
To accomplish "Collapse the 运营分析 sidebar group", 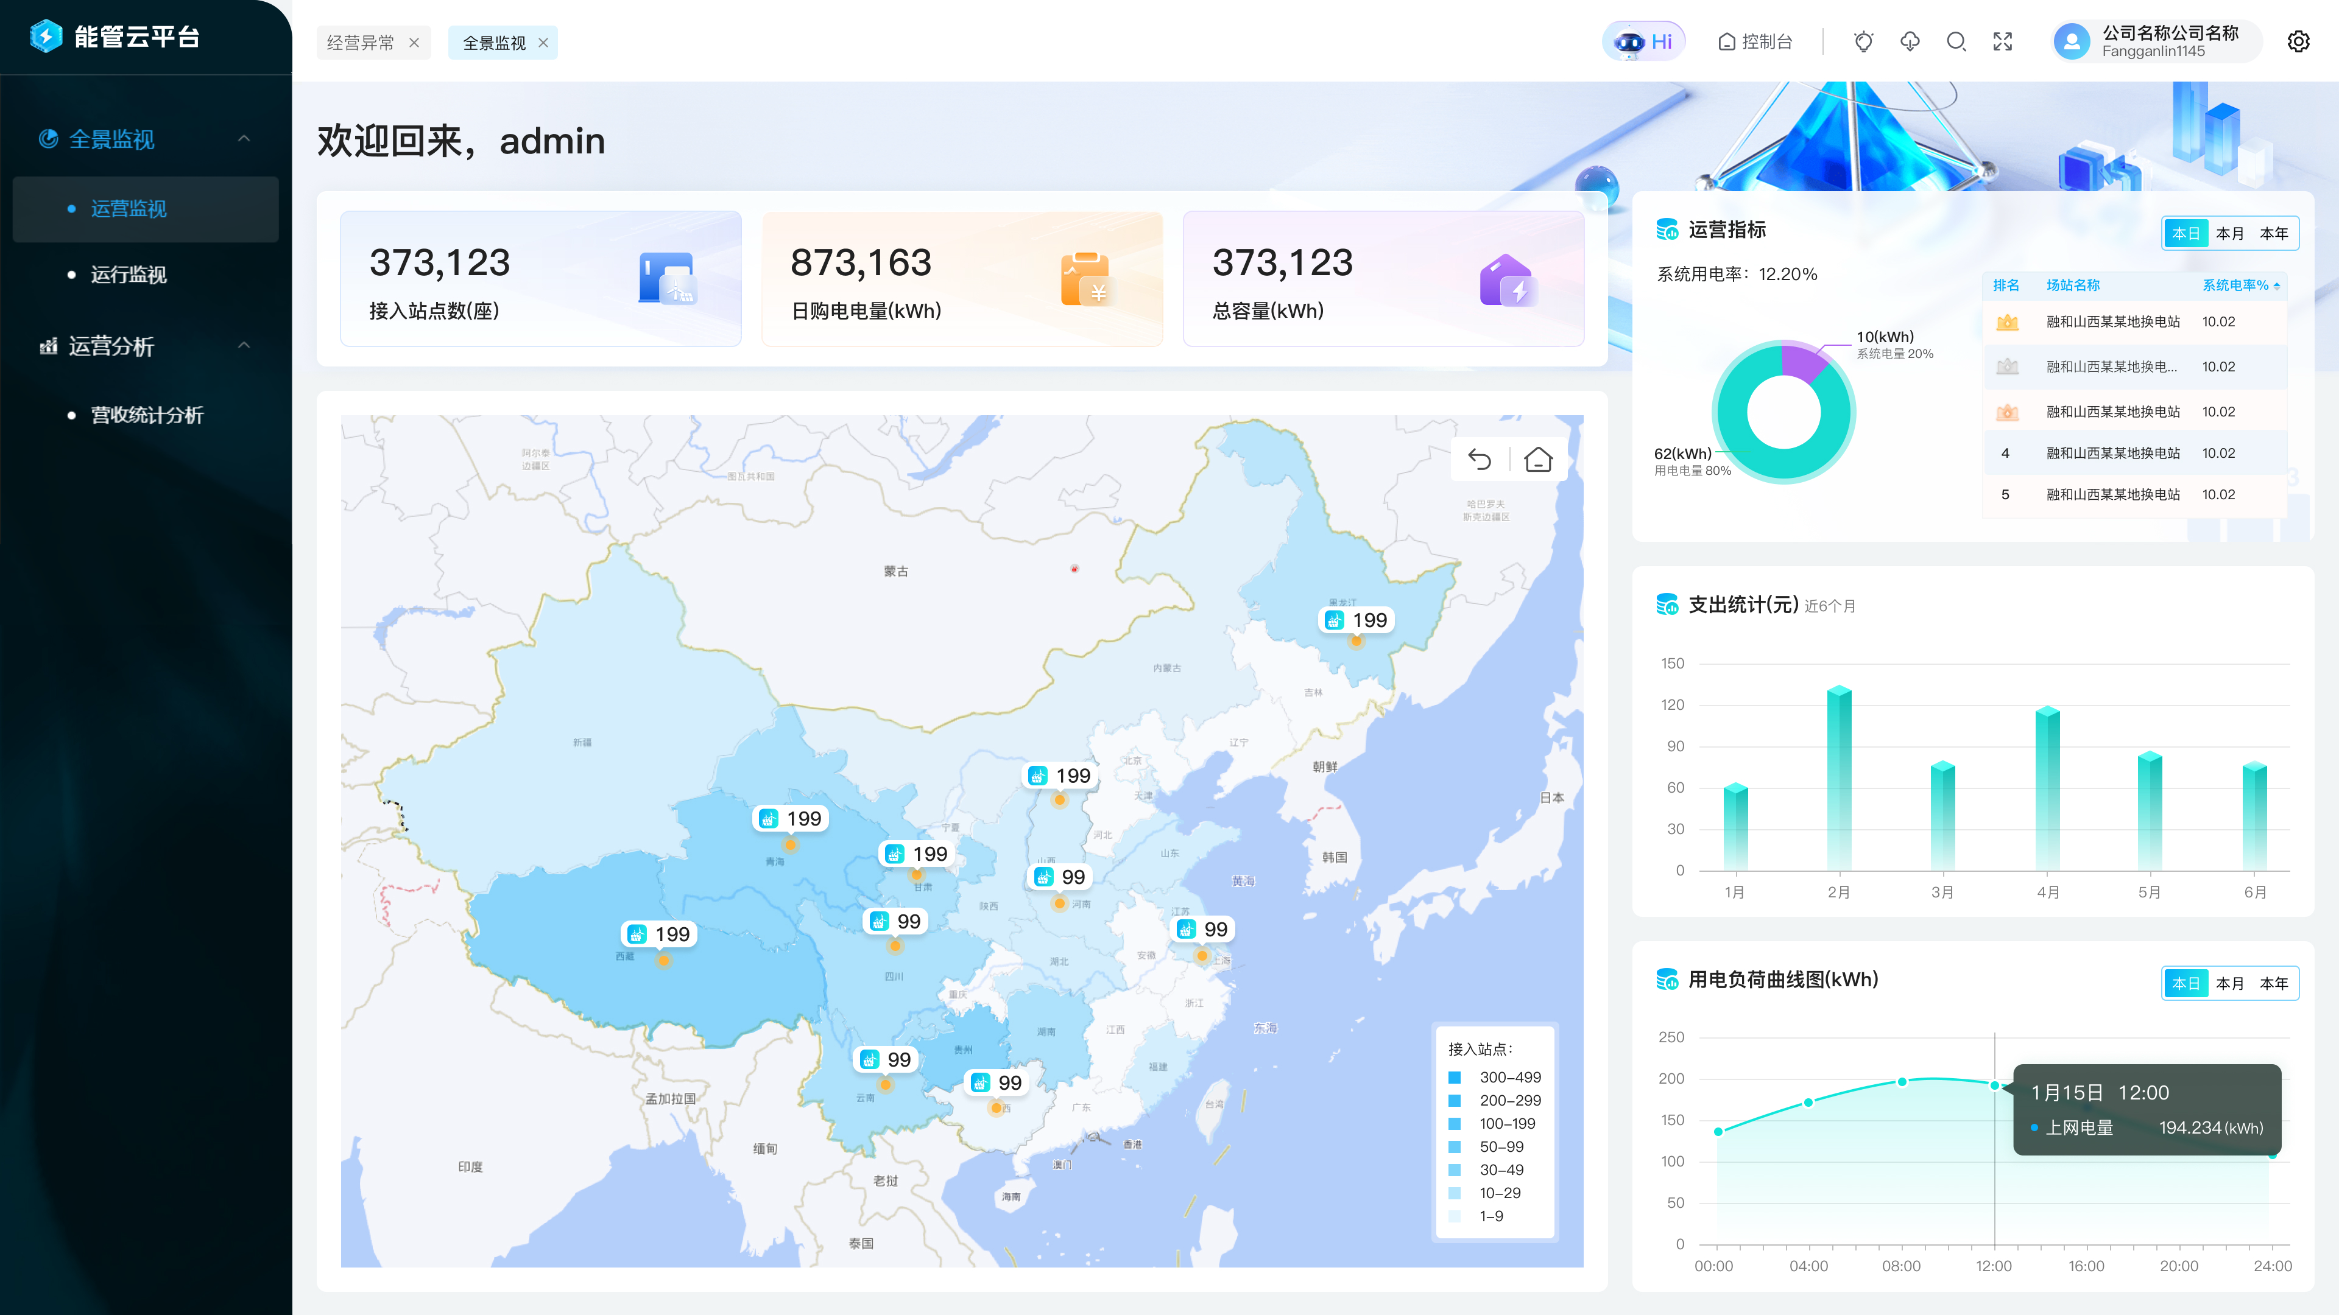I will (x=244, y=346).
